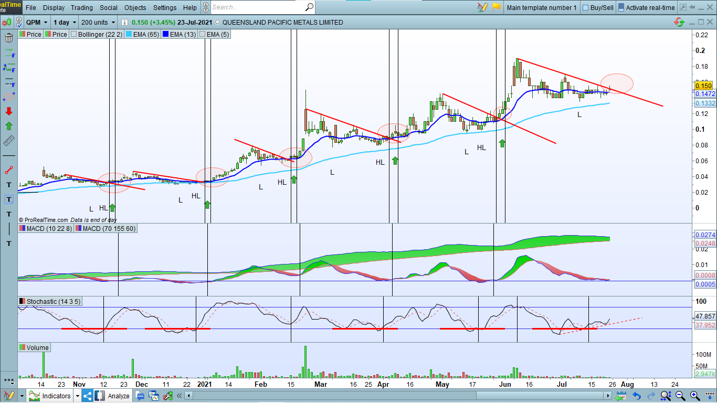Click the Indicators button
The image size is (717, 403).
coord(49,396)
